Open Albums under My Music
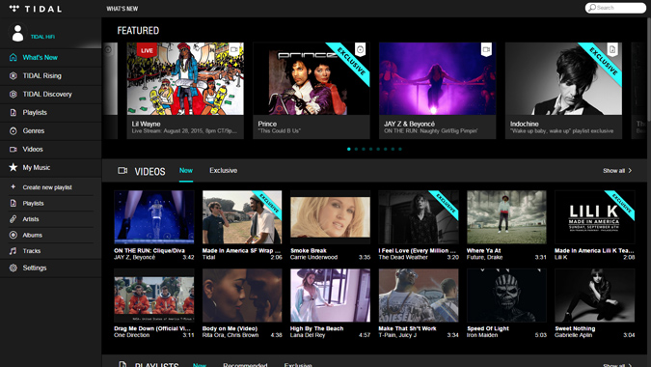The image size is (651, 367). 33,235
